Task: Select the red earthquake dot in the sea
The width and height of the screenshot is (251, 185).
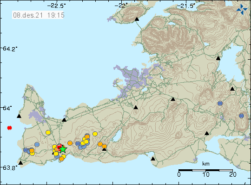Action: 10,128
